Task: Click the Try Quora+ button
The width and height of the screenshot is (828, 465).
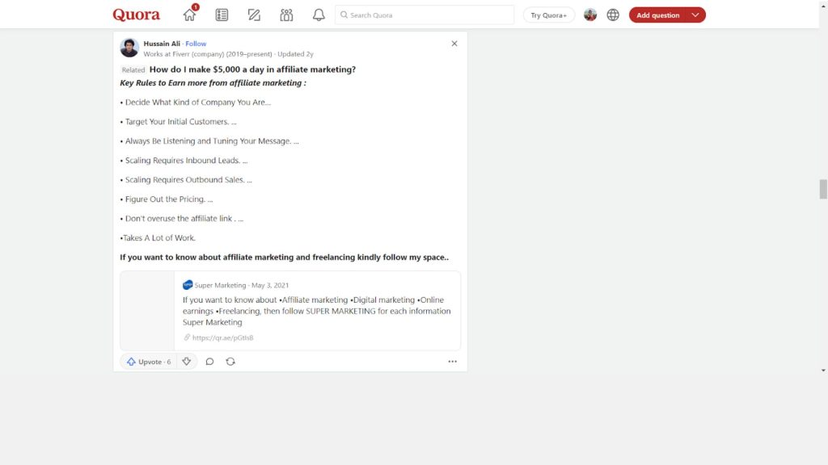Action: tap(549, 15)
